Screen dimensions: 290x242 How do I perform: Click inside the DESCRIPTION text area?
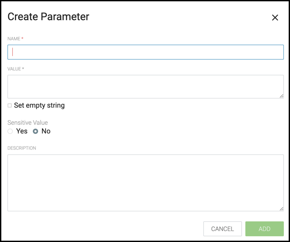(x=146, y=183)
